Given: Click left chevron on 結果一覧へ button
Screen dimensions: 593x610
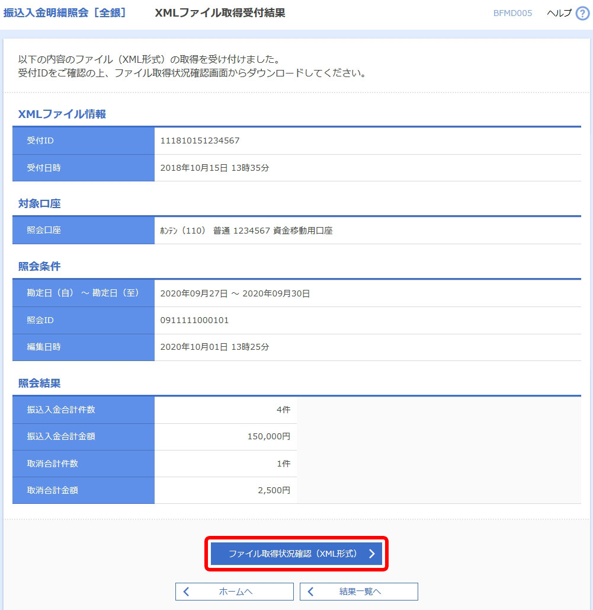Looking at the screenshot, I should pos(310,592).
